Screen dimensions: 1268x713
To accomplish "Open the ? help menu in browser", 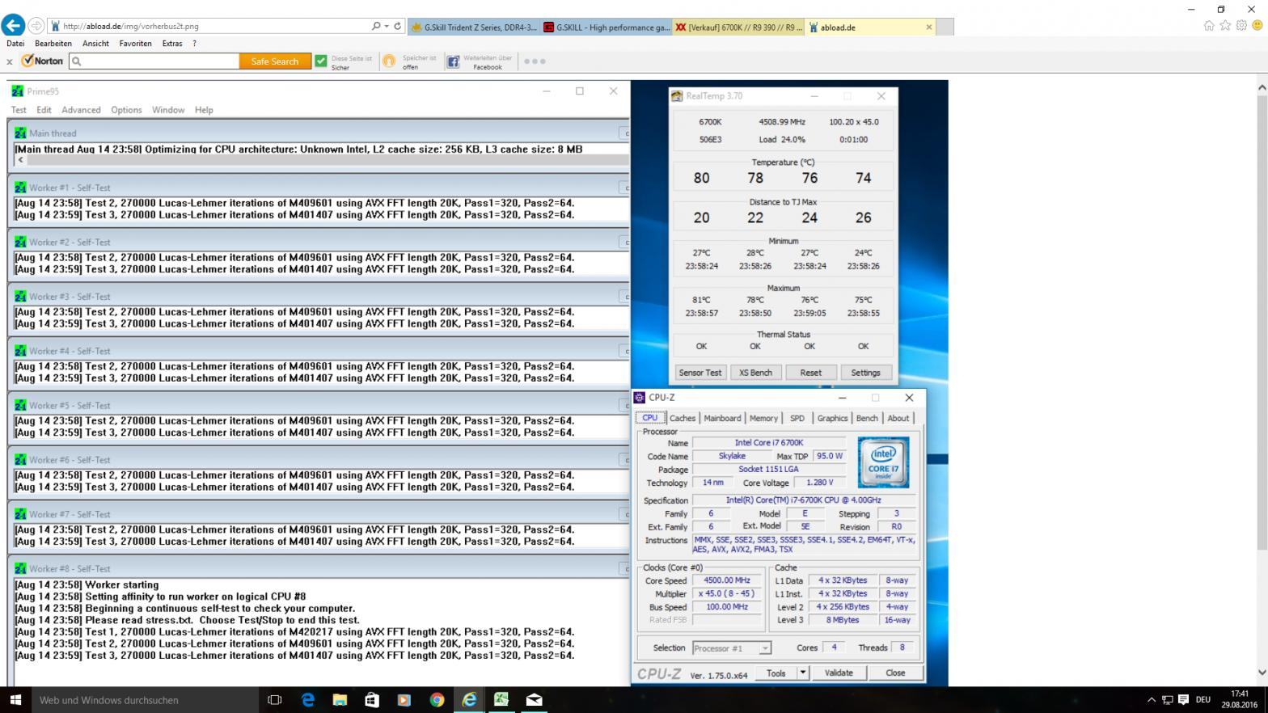I will [194, 44].
